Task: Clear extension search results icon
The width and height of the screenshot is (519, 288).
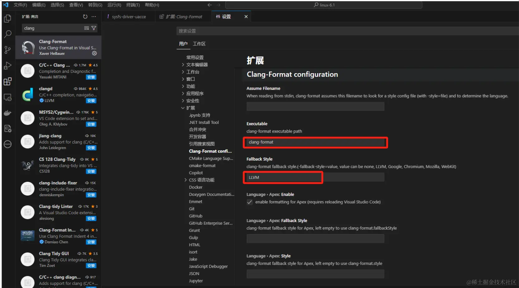Action: (x=86, y=28)
